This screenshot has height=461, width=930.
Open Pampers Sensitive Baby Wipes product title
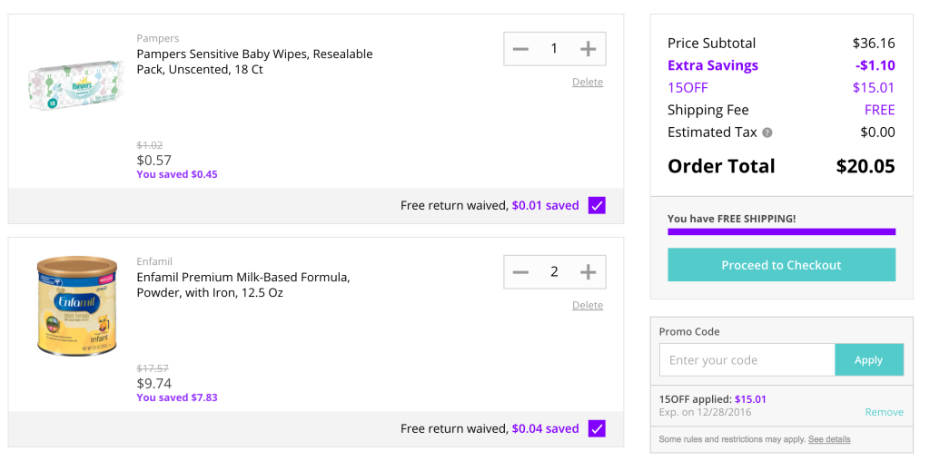[x=254, y=62]
